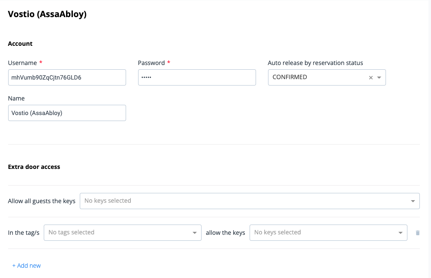The height and width of the screenshot is (278, 431).
Task: Click the Vostio (AssaAbloy) page heading
Action: pos(47,14)
